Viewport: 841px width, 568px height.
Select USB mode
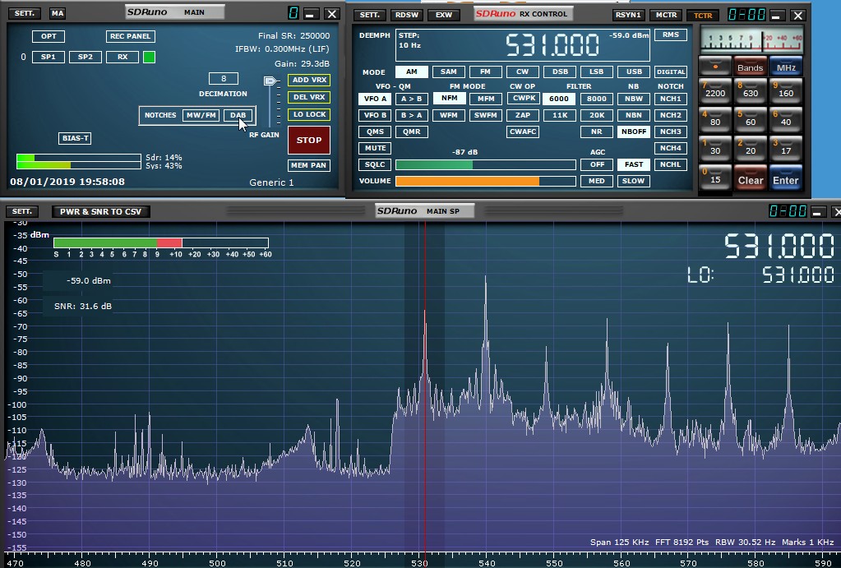pos(634,72)
